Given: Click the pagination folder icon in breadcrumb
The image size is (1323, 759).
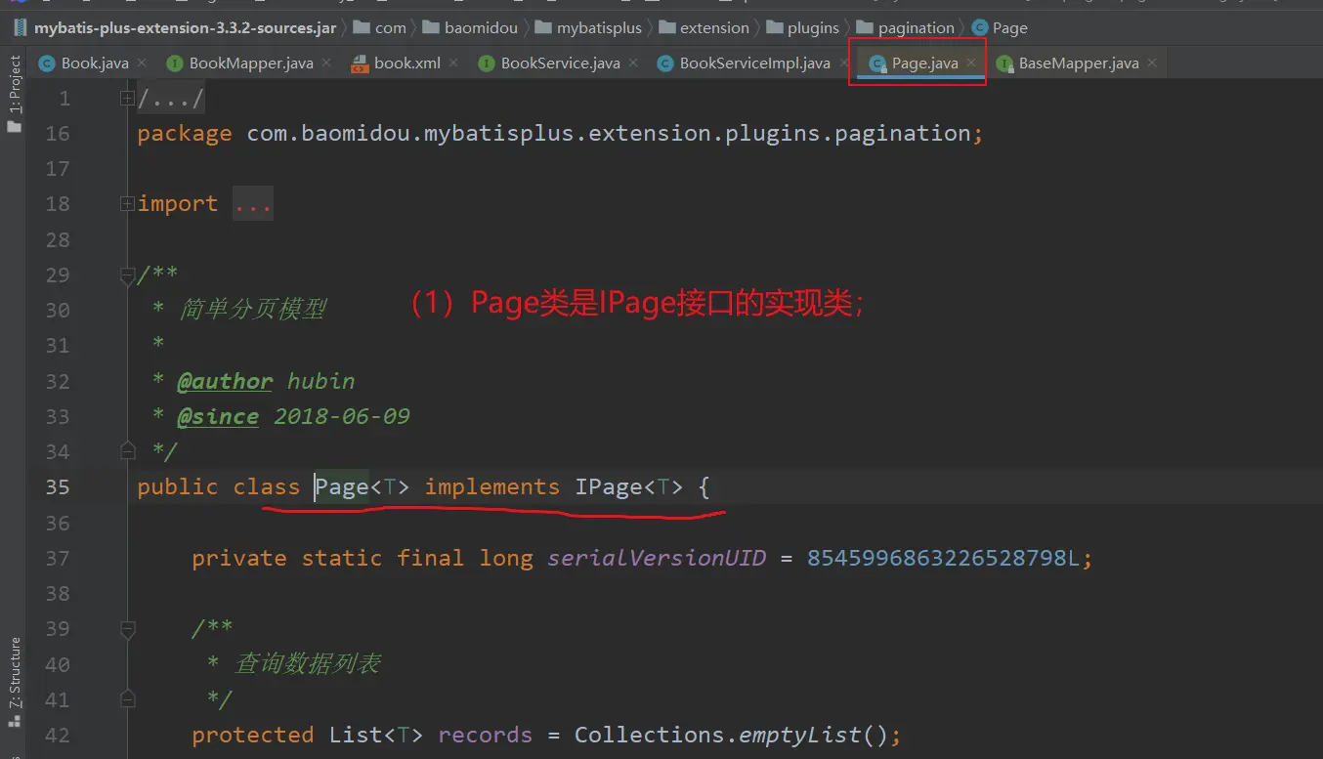Looking at the screenshot, I should [x=865, y=27].
